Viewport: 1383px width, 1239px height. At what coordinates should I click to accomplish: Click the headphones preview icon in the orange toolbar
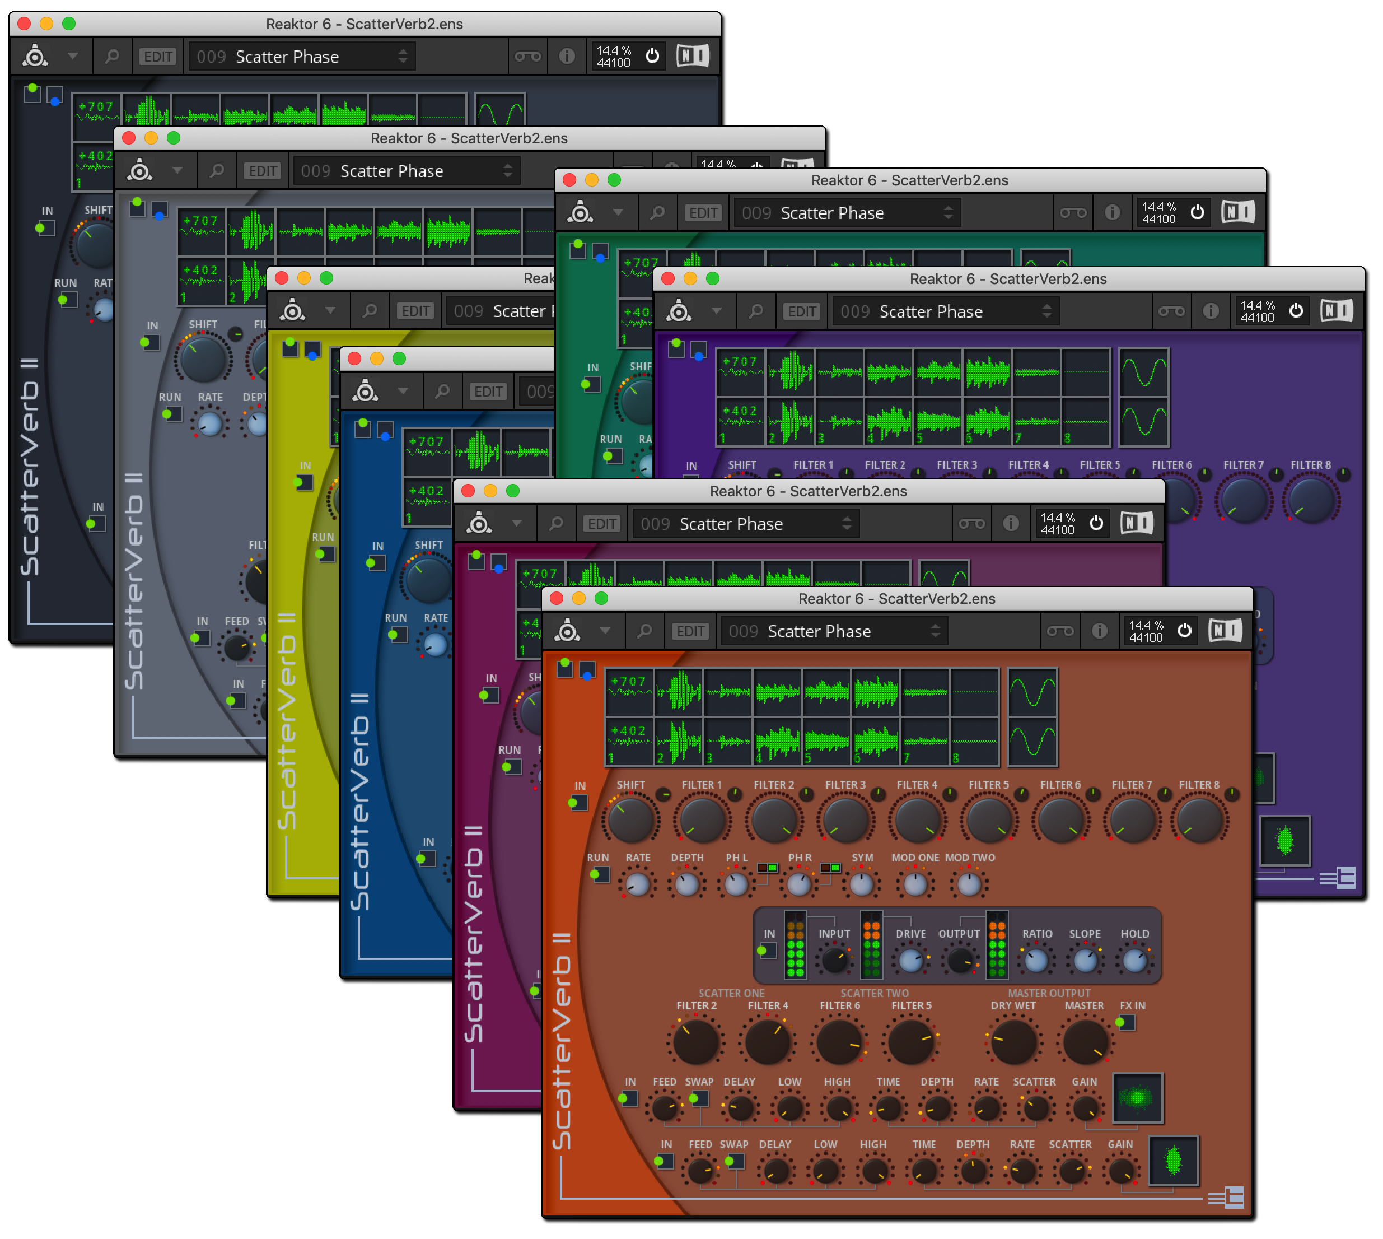[1060, 631]
